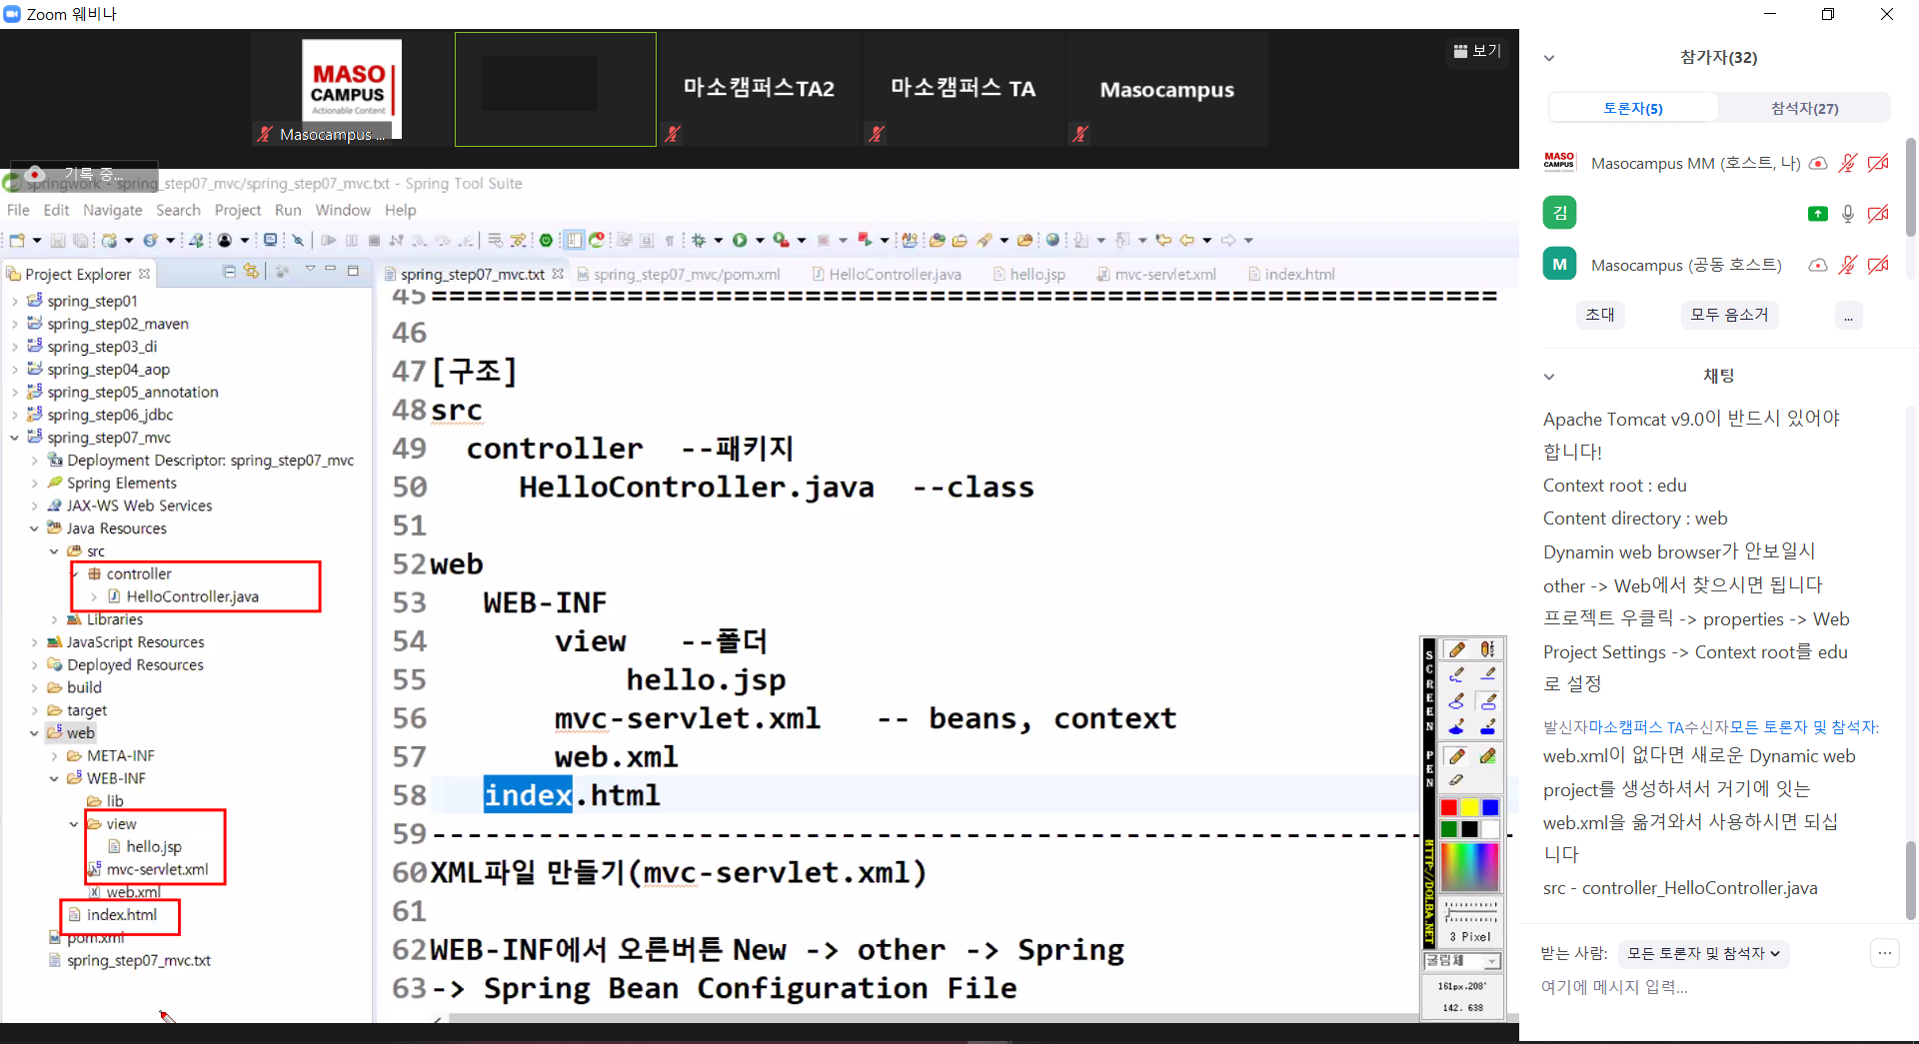This screenshot has width=1919, height=1044.
Task: Open the chat recipient dropdown
Action: click(1703, 954)
